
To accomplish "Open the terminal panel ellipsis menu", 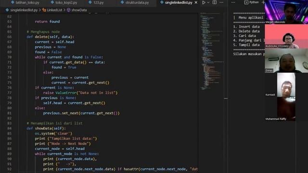I will pyautogui.click(x=233, y=2).
